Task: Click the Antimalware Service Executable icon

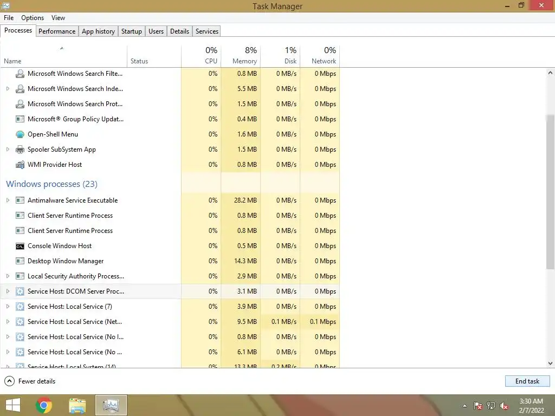Action: [20, 200]
